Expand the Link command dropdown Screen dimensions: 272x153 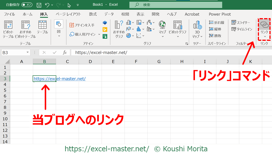pyautogui.click(x=264, y=36)
